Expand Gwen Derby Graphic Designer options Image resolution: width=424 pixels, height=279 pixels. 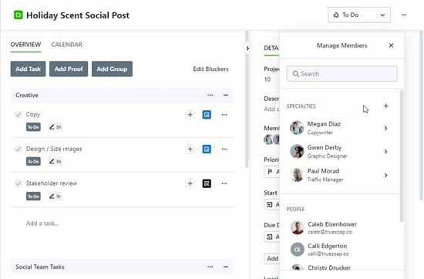click(x=386, y=152)
